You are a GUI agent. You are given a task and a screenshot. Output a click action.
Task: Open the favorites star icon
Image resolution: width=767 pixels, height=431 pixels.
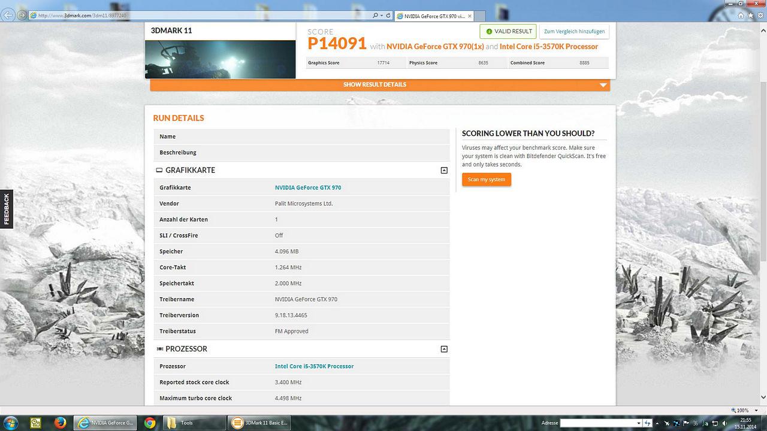pyautogui.click(x=750, y=15)
